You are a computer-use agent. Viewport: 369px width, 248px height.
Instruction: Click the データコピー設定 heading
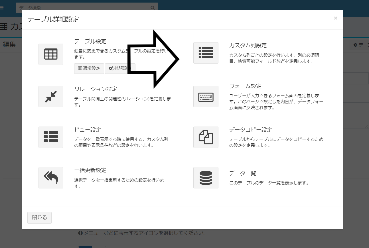pos(251,130)
